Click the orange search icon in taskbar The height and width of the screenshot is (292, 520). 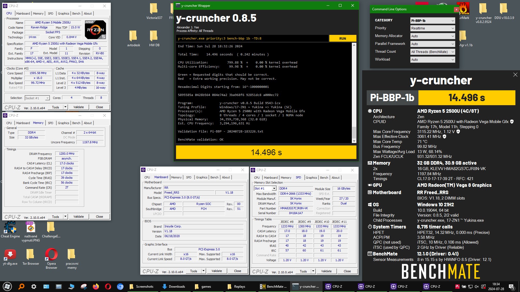(21, 286)
